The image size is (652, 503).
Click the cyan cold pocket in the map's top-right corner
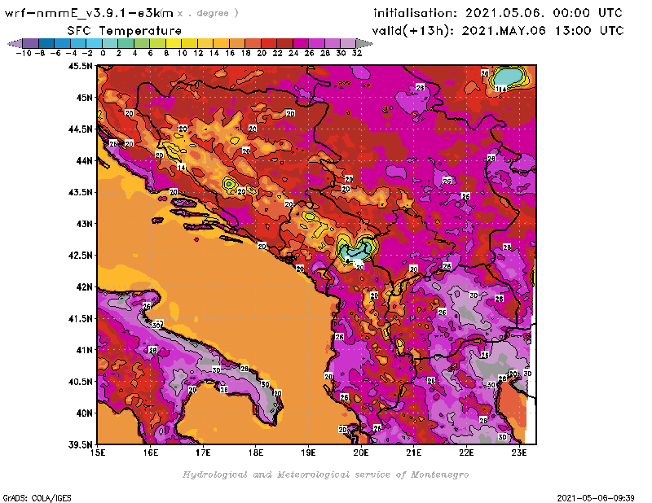coord(508,77)
